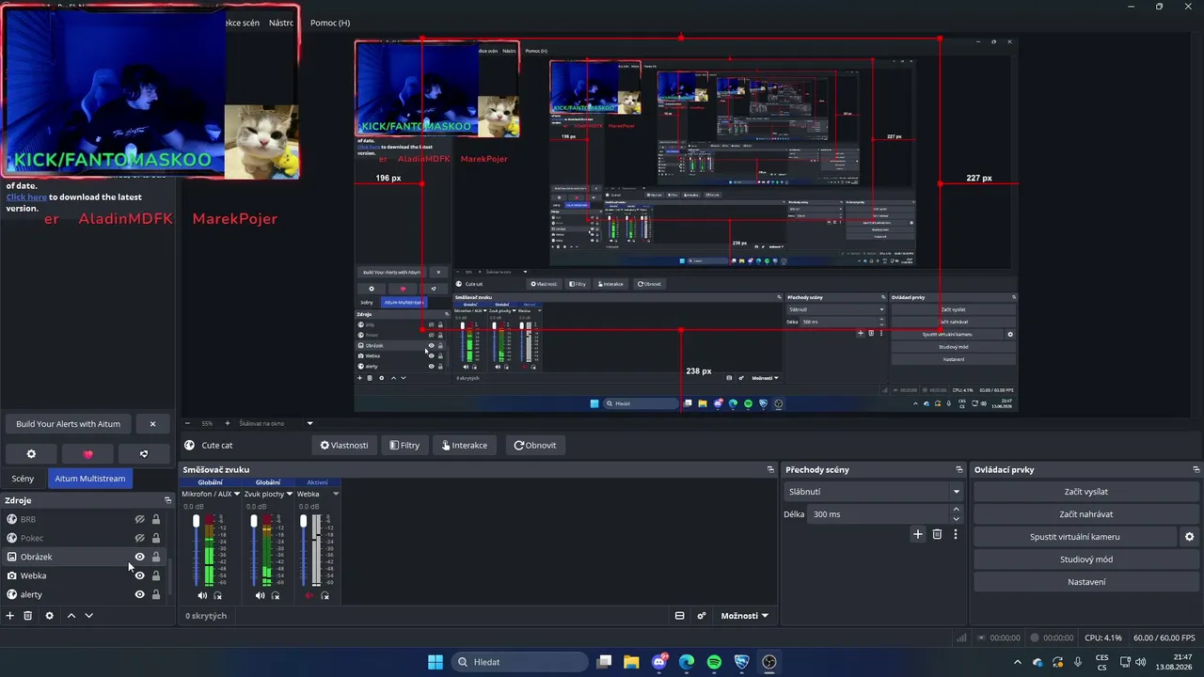The image size is (1204, 677).
Task: Undock the Ovládací prvky panel
Action: tap(1196, 469)
